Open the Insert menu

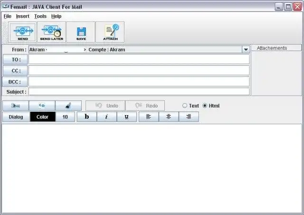(x=22, y=16)
